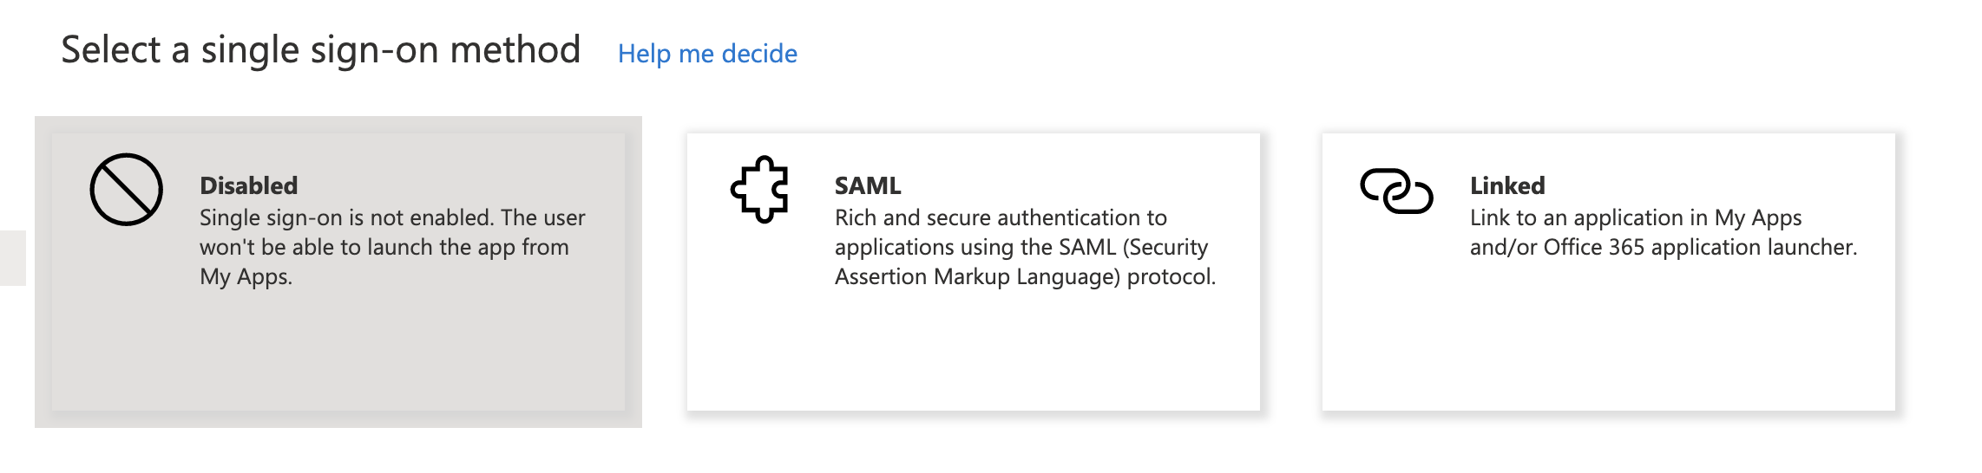Click 'Assertion Markup Language' text in SAML card
This screenshot has height=473, width=1982.
click(977, 277)
